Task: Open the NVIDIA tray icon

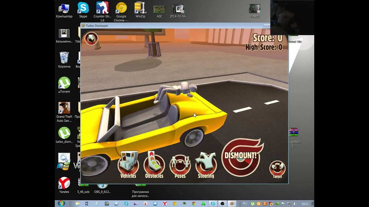Action: (x=277, y=204)
